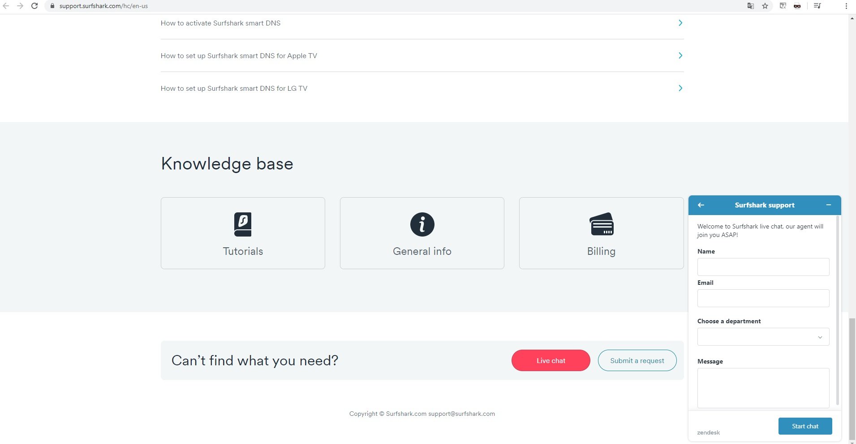The width and height of the screenshot is (856, 444).
Task: Open the shield extension icon in the toolbar
Action: coord(783,6)
